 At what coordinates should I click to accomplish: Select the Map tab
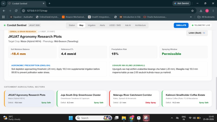[x=81, y=25]
